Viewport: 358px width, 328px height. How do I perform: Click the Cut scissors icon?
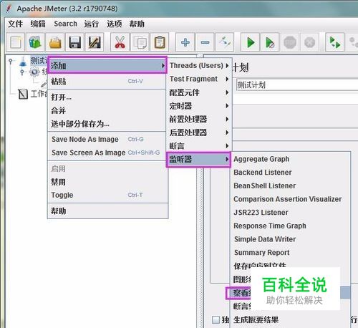click(x=120, y=42)
